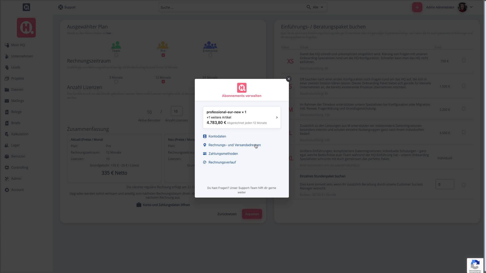This screenshot has height=273, width=486.
Task: Open Rechnungs- und Versandadressen settings
Action: [234, 145]
